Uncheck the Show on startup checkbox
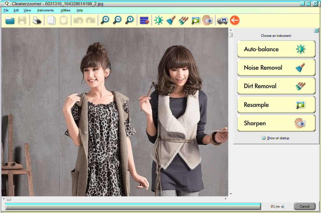 [x=264, y=138]
